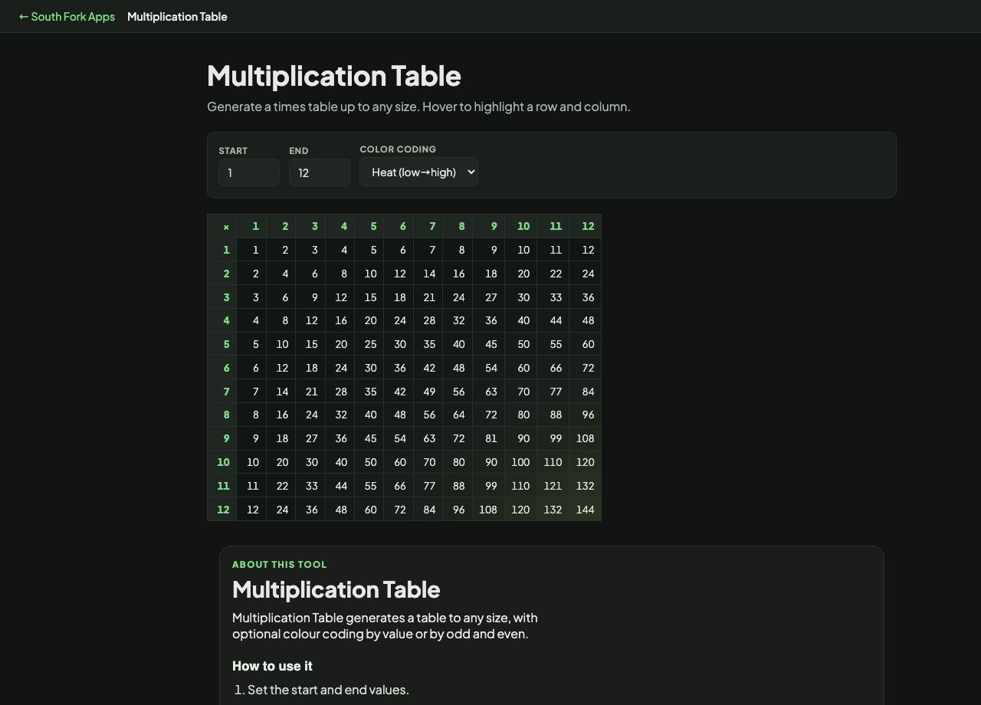Click the table cell showing 81
The width and height of the screenshot is (981, 705).
tap(489, 438)
